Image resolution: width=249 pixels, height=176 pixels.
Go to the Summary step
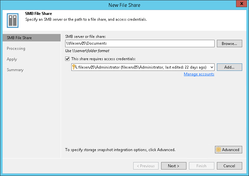(15, 70)
